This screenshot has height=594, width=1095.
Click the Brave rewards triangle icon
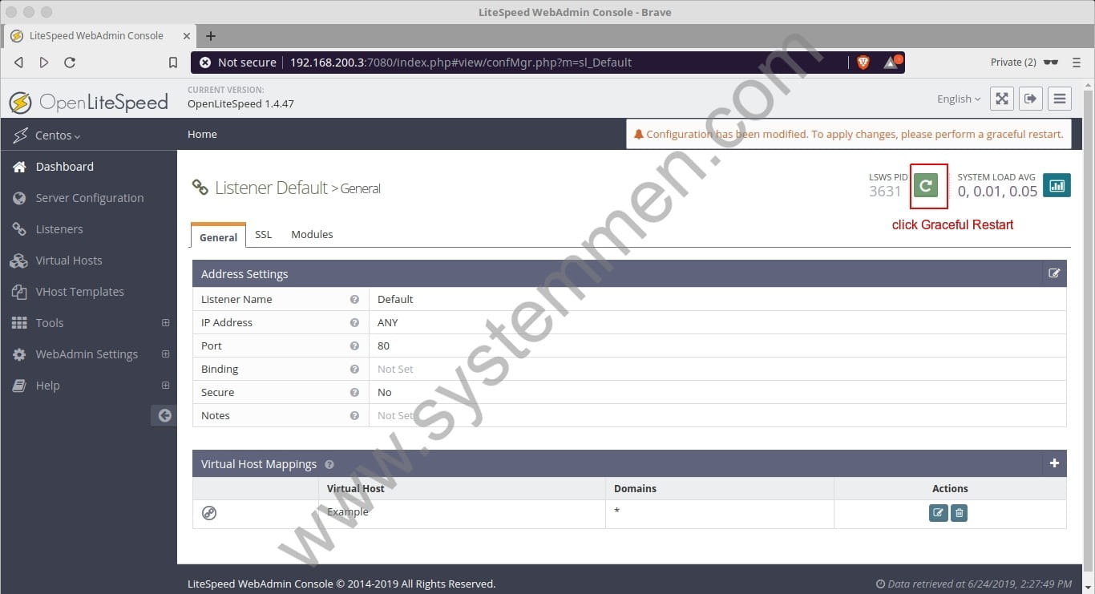coord(891,63)
